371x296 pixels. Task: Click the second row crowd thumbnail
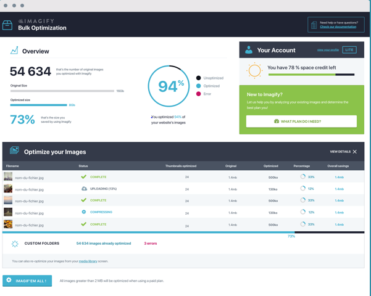8,189
